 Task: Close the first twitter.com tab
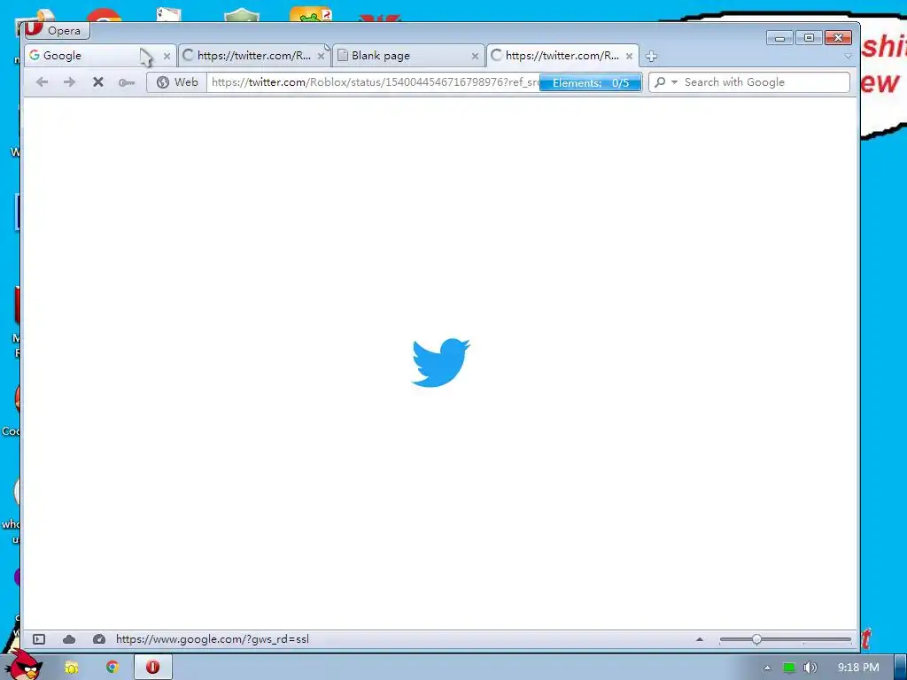click(321, 56)
